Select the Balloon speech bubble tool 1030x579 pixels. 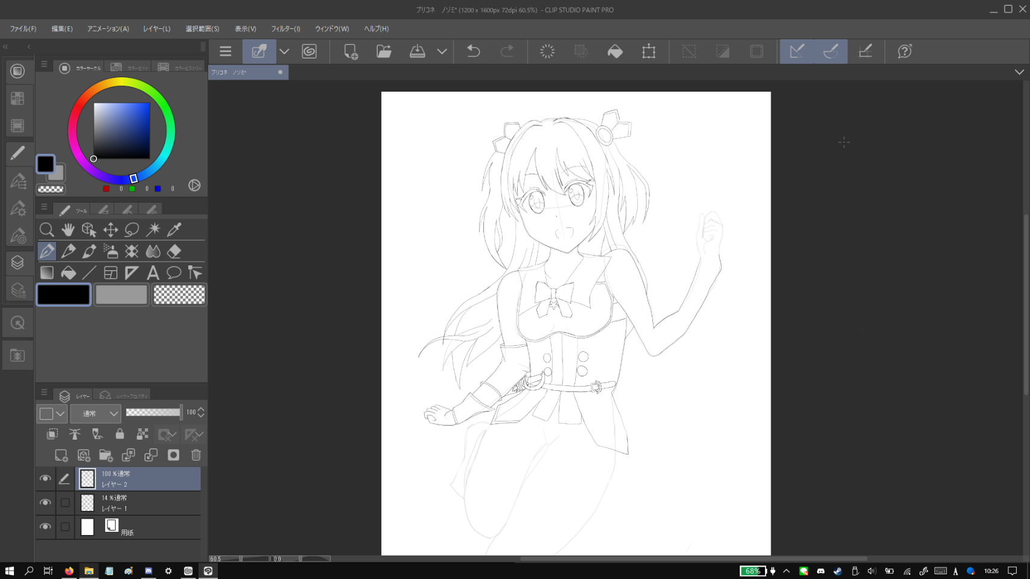tap(174, 273)
